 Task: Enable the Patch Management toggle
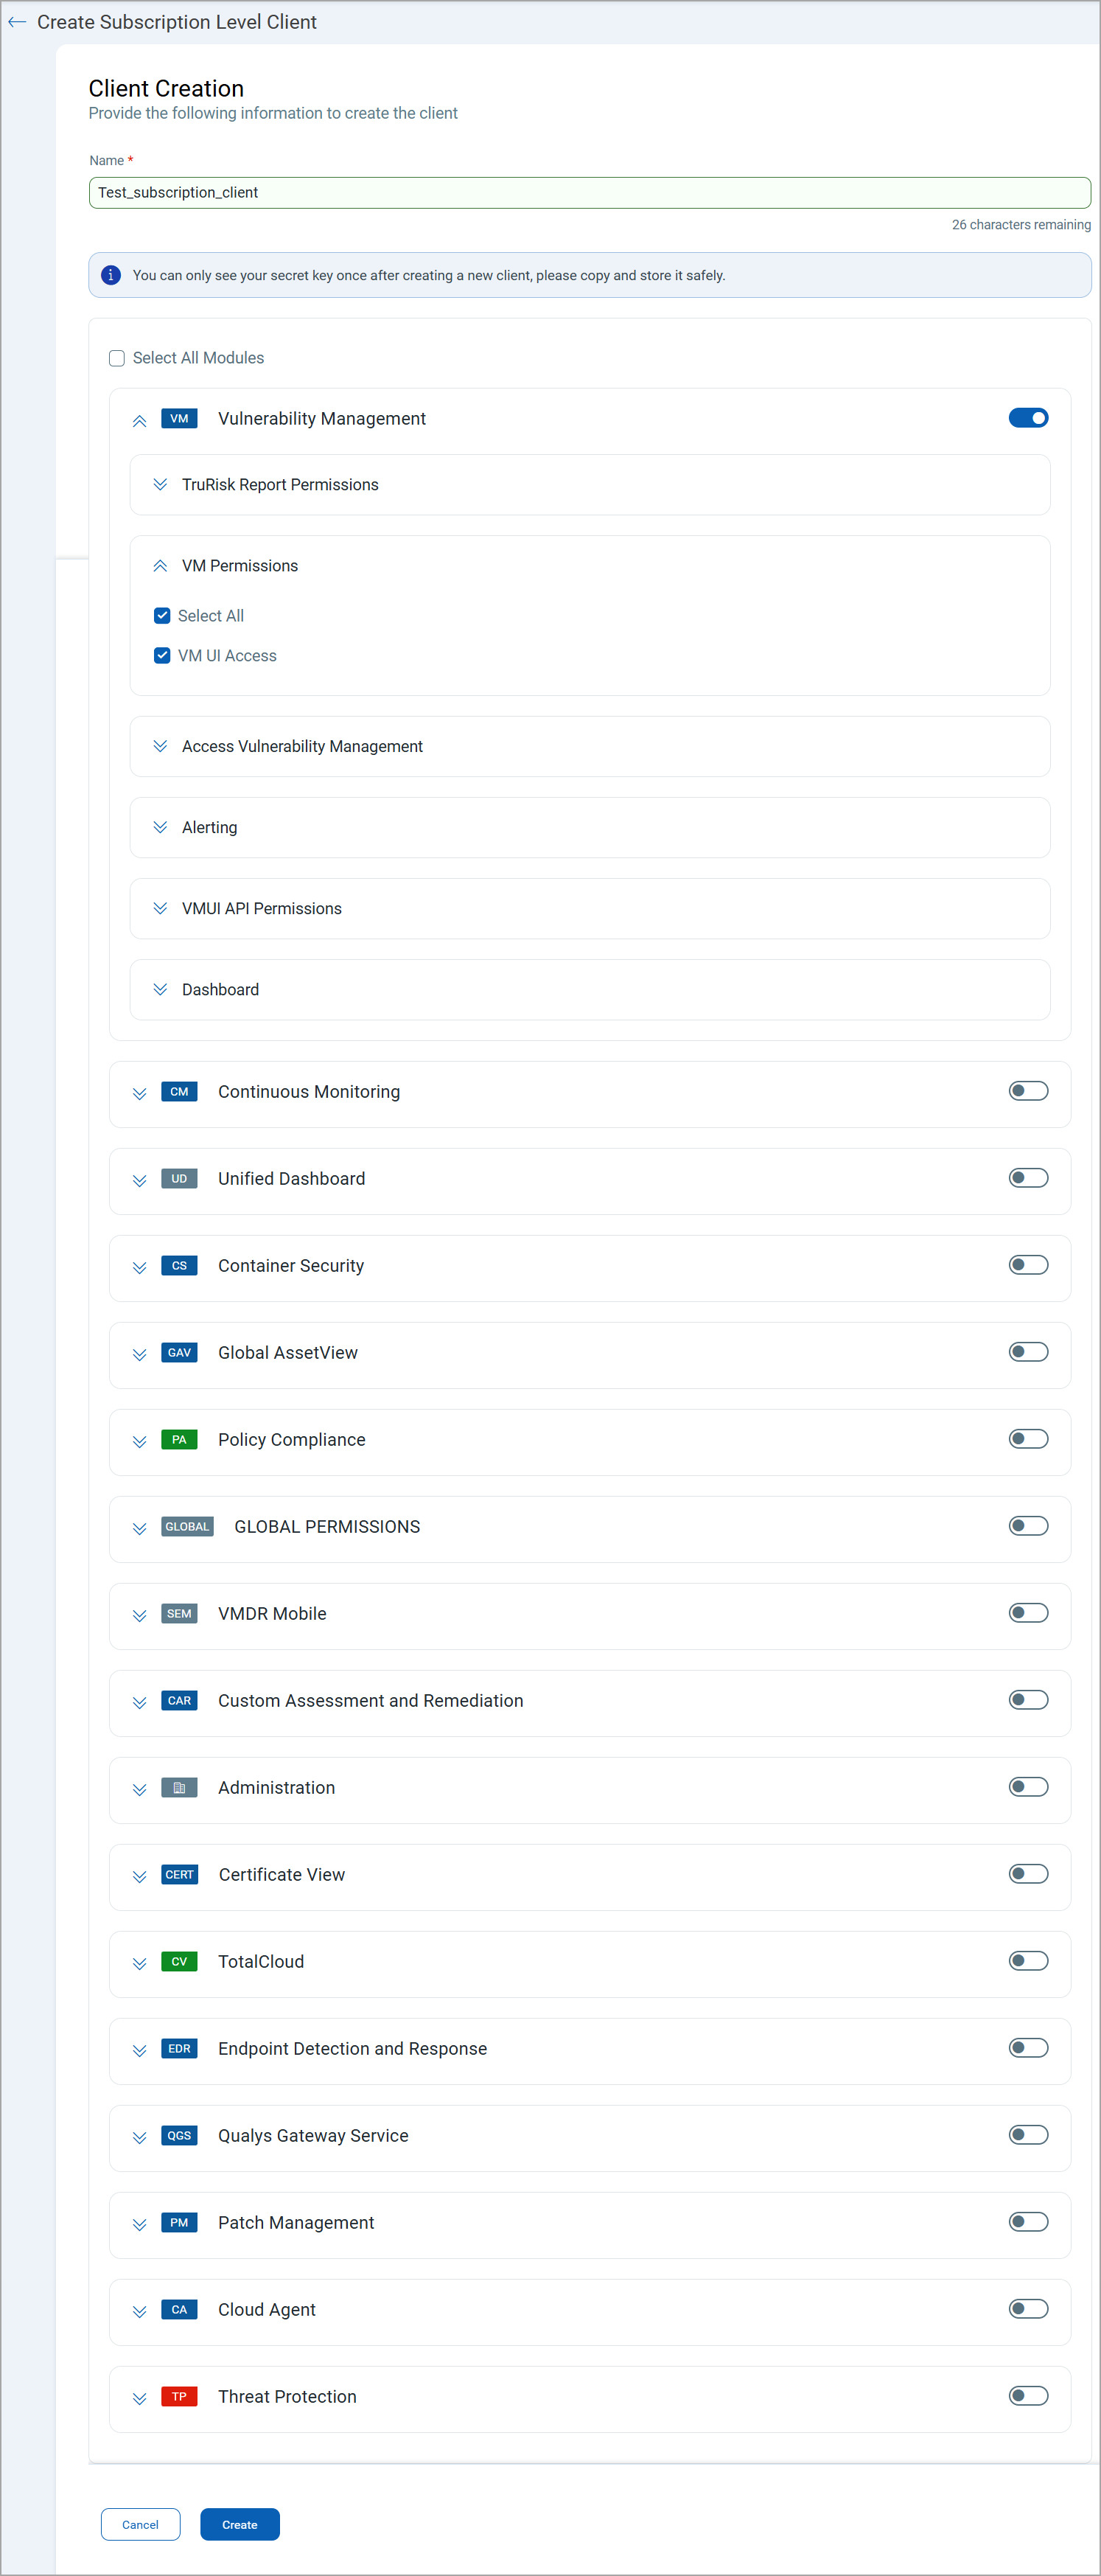pyautogui.click(x=1028, y=2222)
